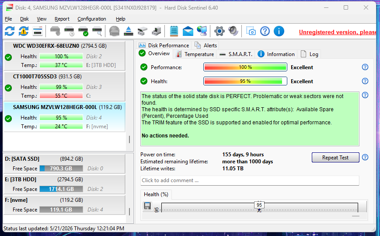This screenshot has width=380, height=236.
Task: Click the red 55 °C temperature bar
Action: click(x=61, y=96)
